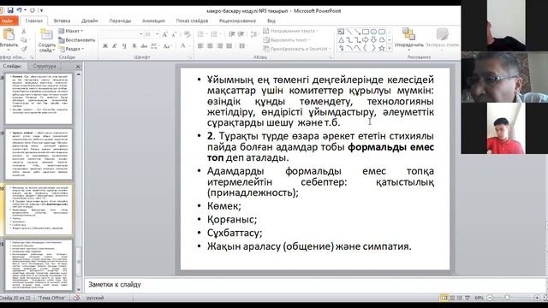Open the Анимация ribbon tab
This screenshot has width=548, height=308.
coord(153,21)
